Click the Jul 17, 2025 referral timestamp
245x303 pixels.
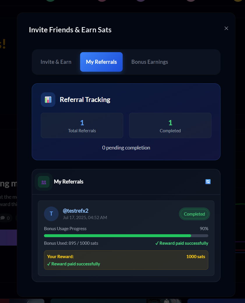click(85, 218)
